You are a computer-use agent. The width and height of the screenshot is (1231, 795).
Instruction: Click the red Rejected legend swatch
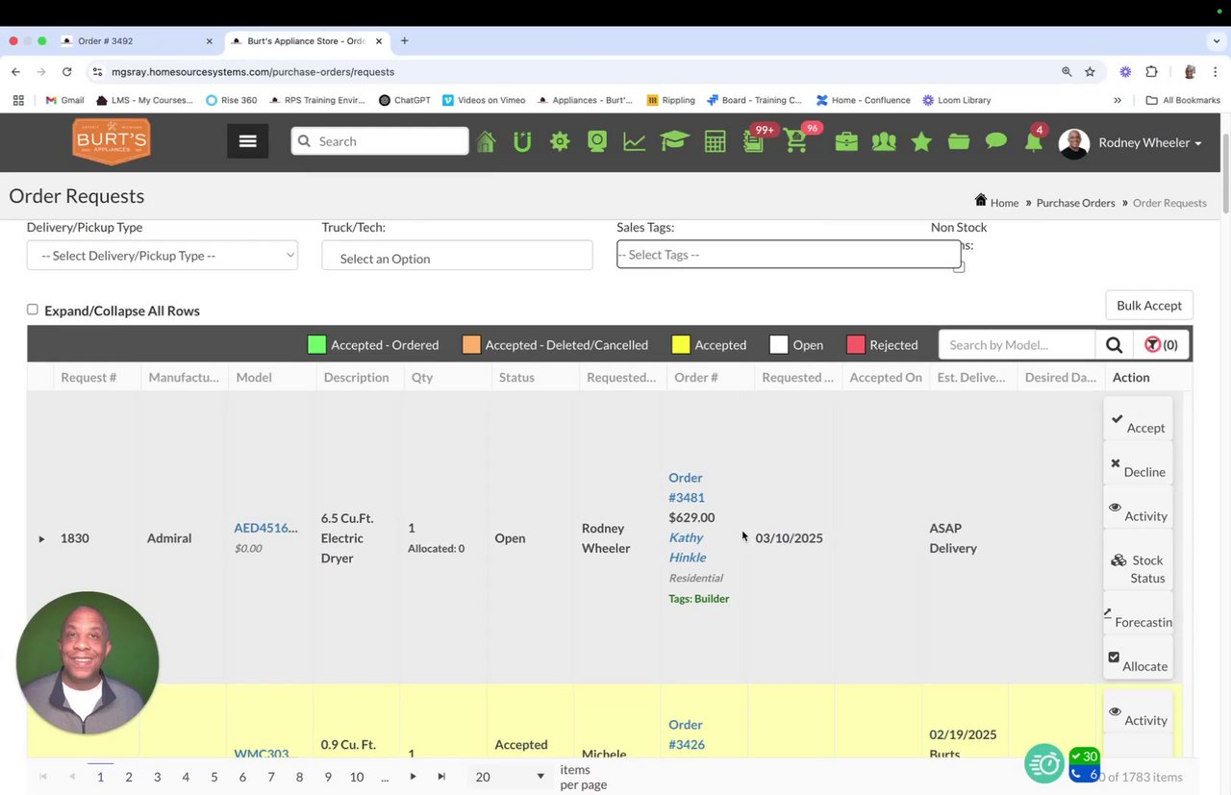pyautogui.click(x=855, y=345)
